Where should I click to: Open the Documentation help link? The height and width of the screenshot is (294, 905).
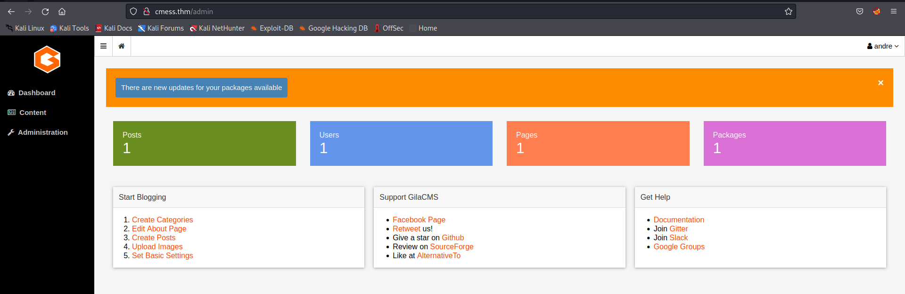point(678,220)
